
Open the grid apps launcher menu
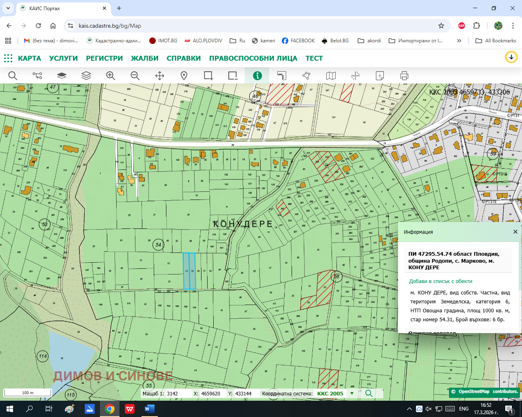click(8, 58)
